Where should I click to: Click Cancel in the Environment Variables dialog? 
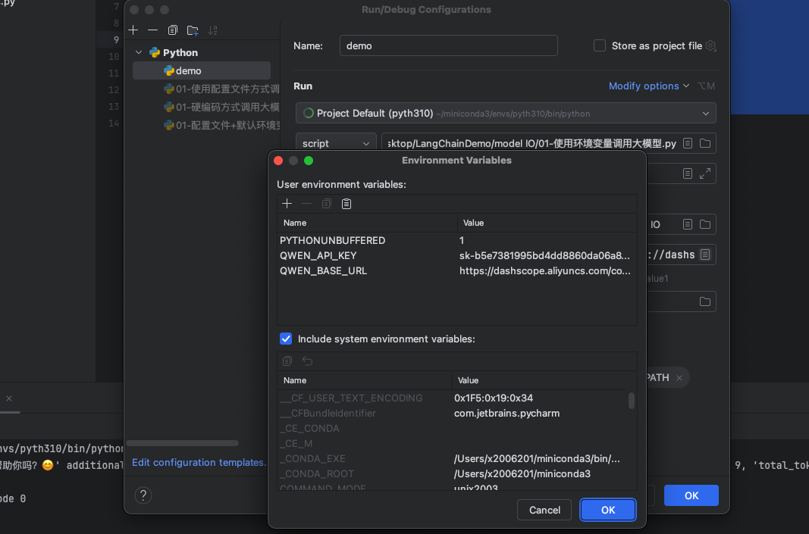point(544,510)
